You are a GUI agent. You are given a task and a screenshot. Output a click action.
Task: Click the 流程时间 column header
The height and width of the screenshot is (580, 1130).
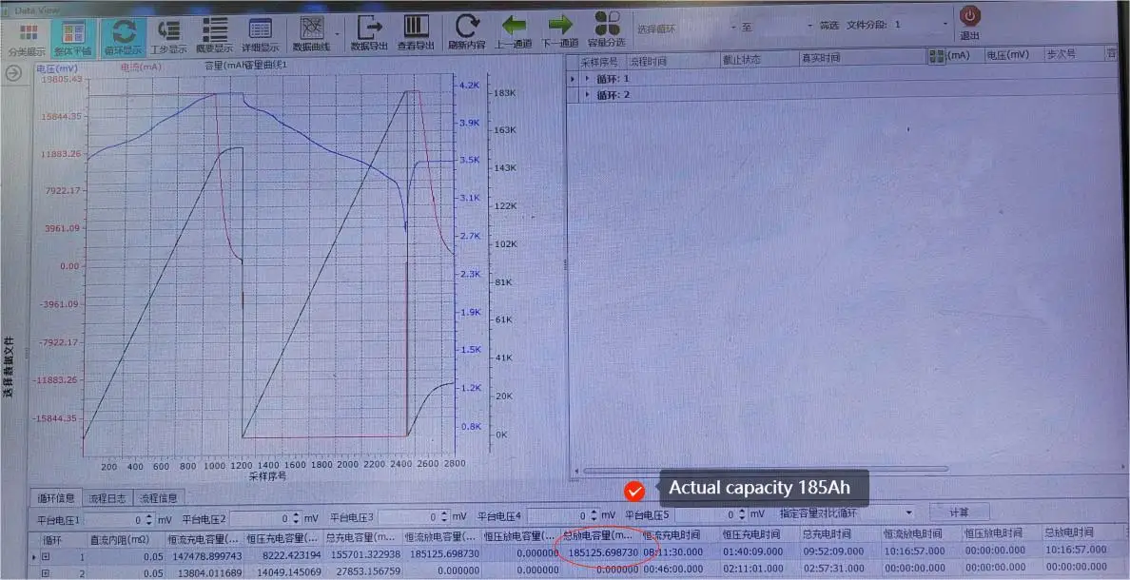pyautogui.click(x=647, y=61)
